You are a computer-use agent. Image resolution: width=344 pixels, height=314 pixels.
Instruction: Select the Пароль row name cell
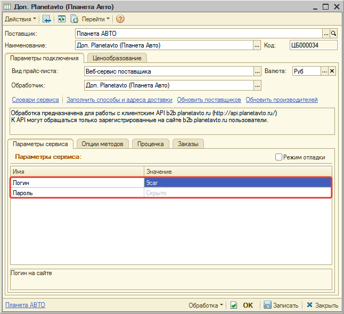click(77, 193)
